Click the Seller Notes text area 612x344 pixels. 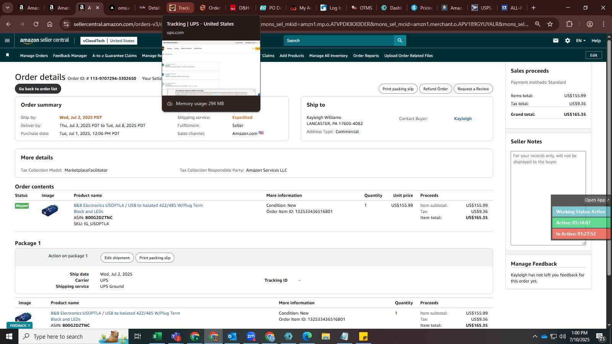(548, 198)
